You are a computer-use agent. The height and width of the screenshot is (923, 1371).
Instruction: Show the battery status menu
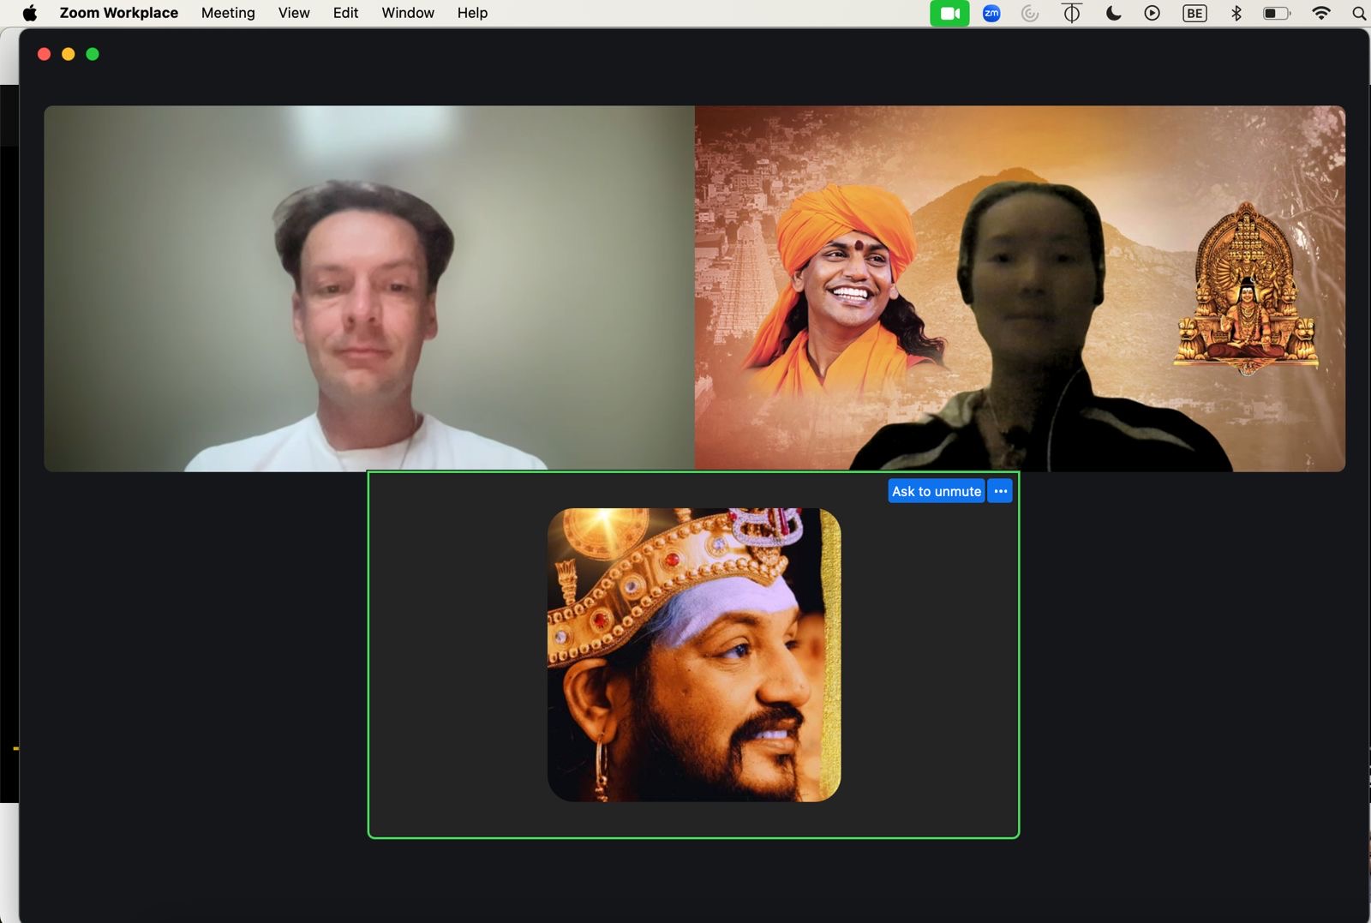tap(1276, 13)
